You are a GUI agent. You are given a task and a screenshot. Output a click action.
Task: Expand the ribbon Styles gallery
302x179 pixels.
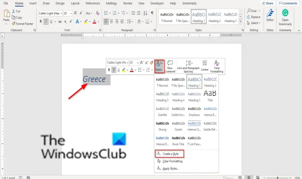[240, 22]
